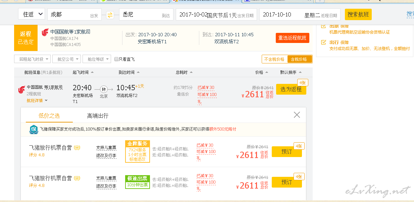Click 4张 ticket badge above 选为返程
414x202 pixels.
(x=303, y=83)
